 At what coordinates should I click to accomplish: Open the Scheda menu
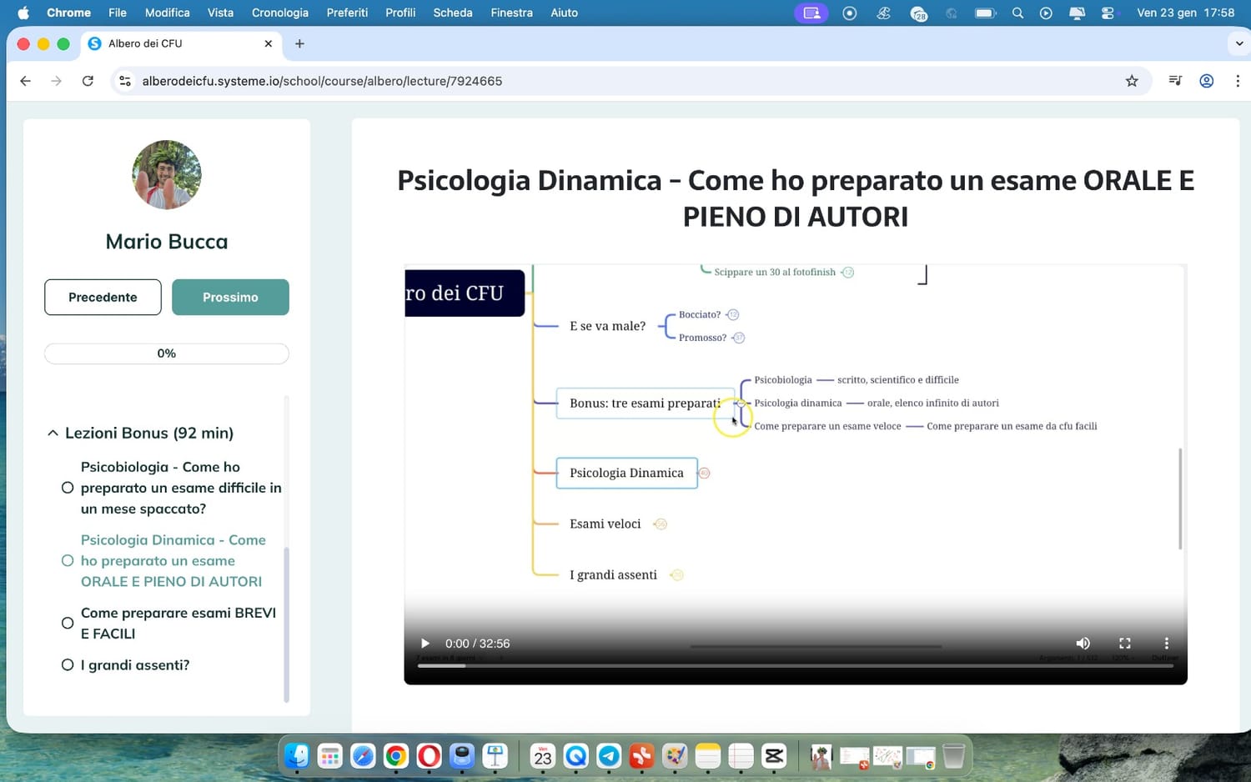coord(453,13)
